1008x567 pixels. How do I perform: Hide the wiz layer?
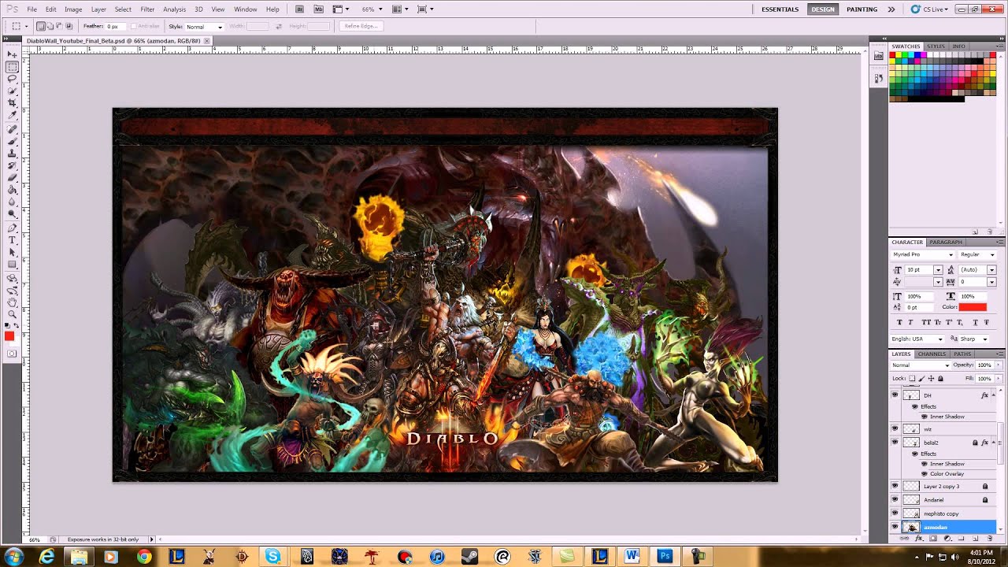[x=895, y=429]
